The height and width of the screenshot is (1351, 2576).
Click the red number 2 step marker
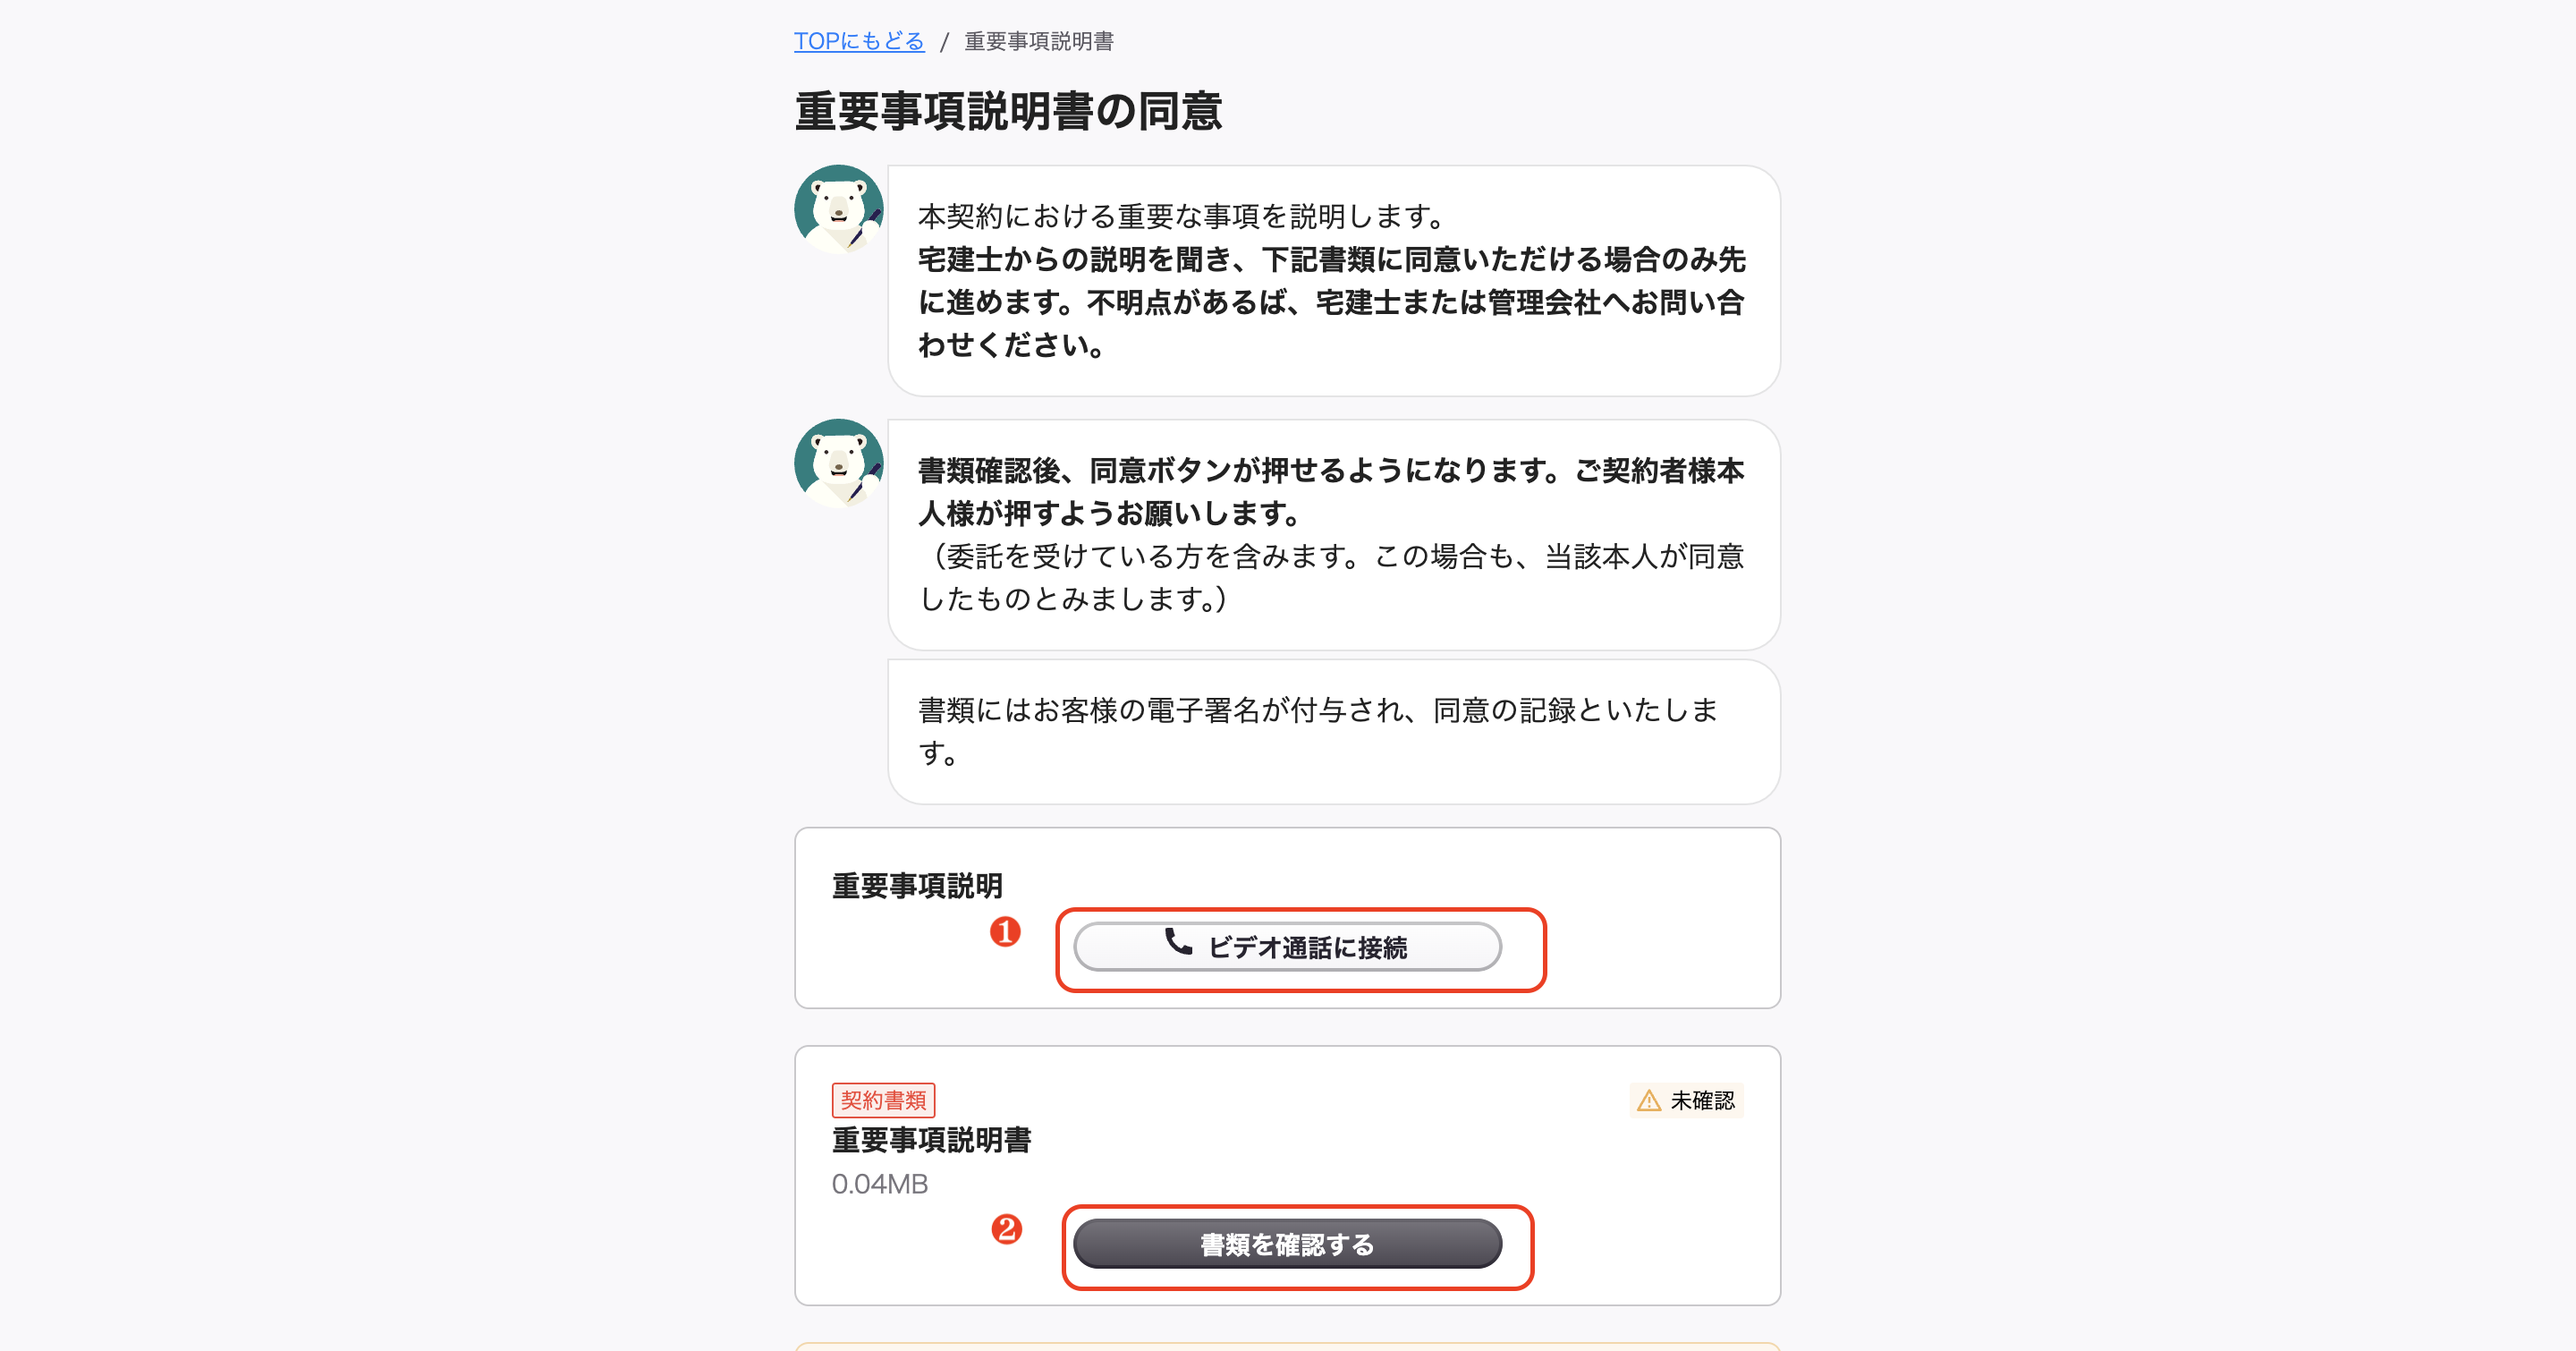tap(1006, 1229)
